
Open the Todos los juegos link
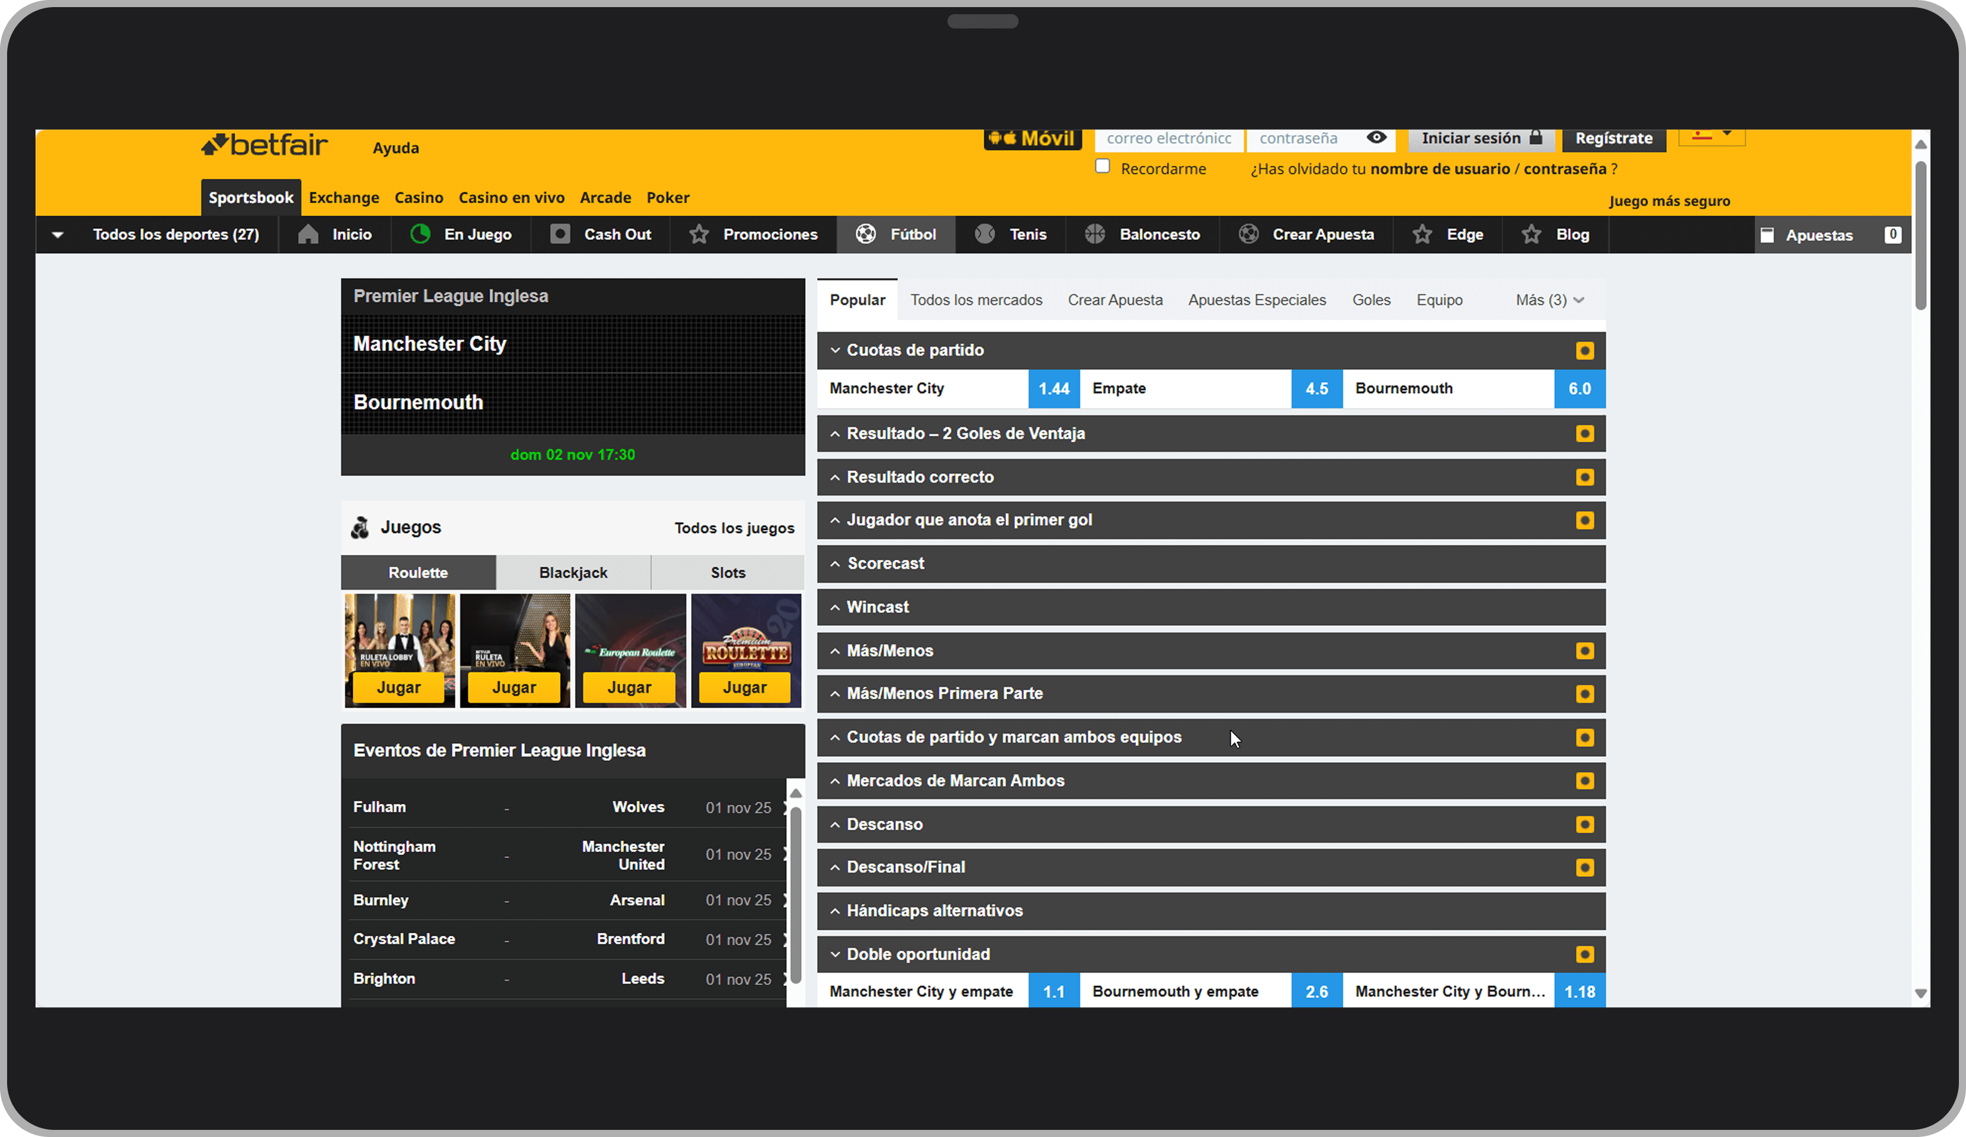point(734,528)
